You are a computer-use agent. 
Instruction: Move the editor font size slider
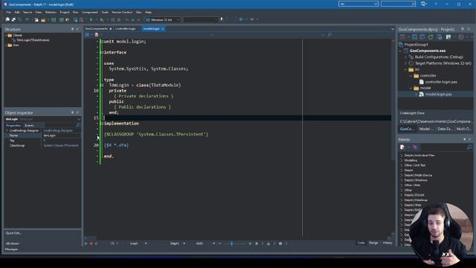231,243
